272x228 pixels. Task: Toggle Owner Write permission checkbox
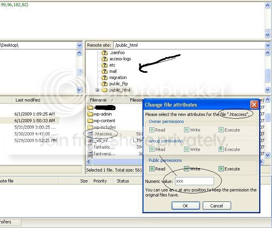tap(186, 130)
